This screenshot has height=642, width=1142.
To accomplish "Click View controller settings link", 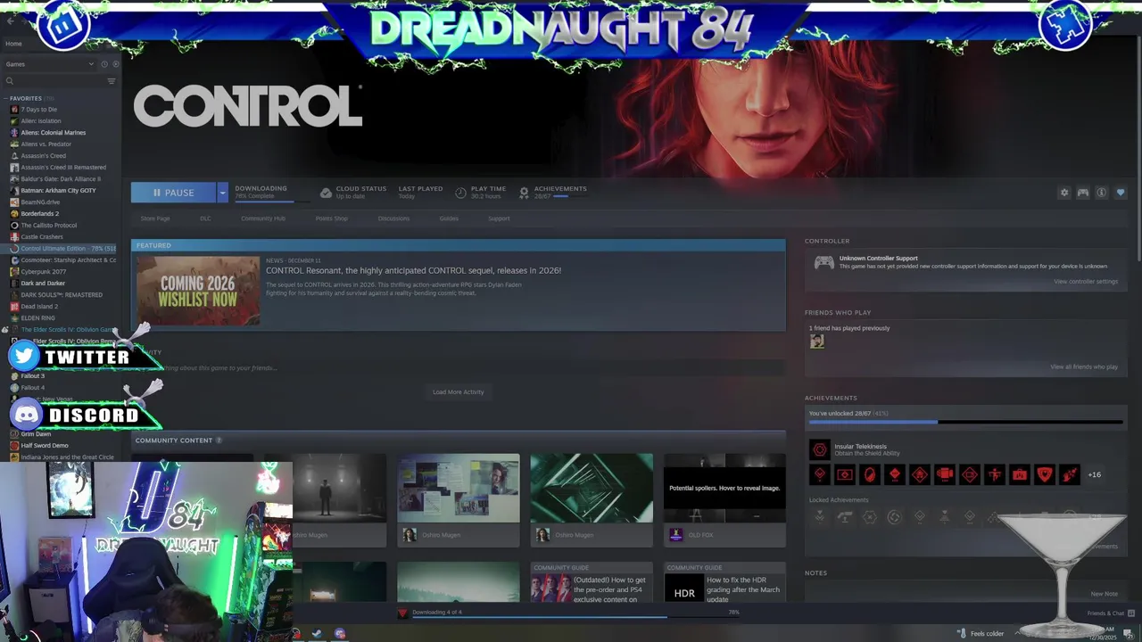I will point(1085,282).
